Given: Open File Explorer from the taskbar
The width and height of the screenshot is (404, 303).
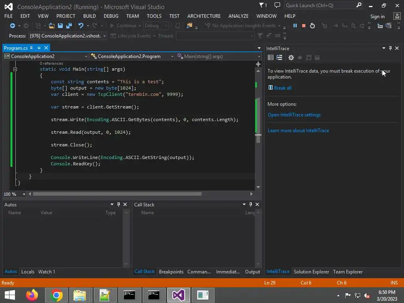Looking at the screenshot, I should coord(79,295).
